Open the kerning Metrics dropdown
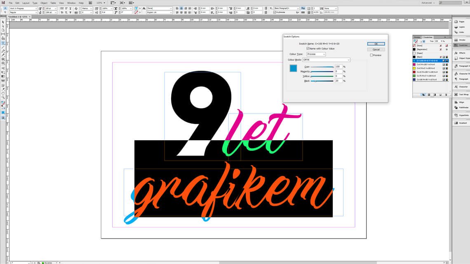This screenshot has height=264, width=470. click(87, 8)
